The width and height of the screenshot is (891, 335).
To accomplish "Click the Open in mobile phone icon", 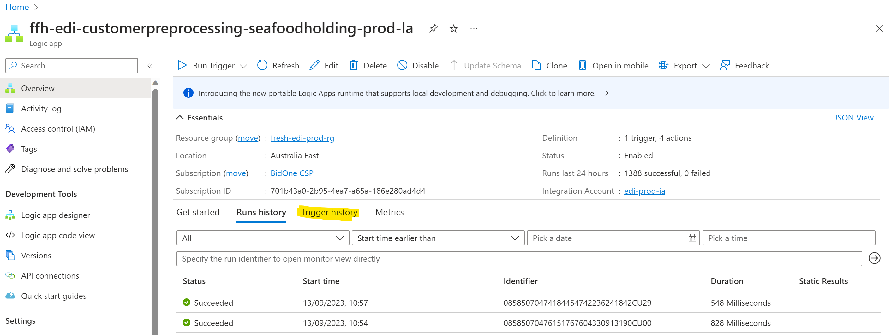I will (x=582, y=65).
